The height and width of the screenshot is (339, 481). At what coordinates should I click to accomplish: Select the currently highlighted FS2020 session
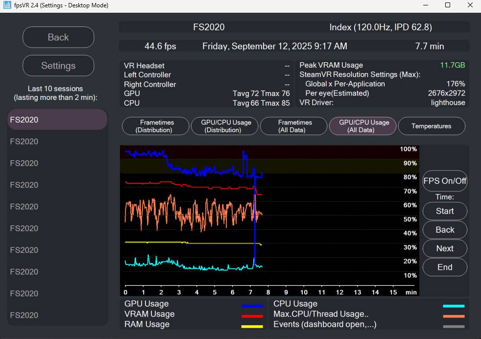click(x=57, y=119)
